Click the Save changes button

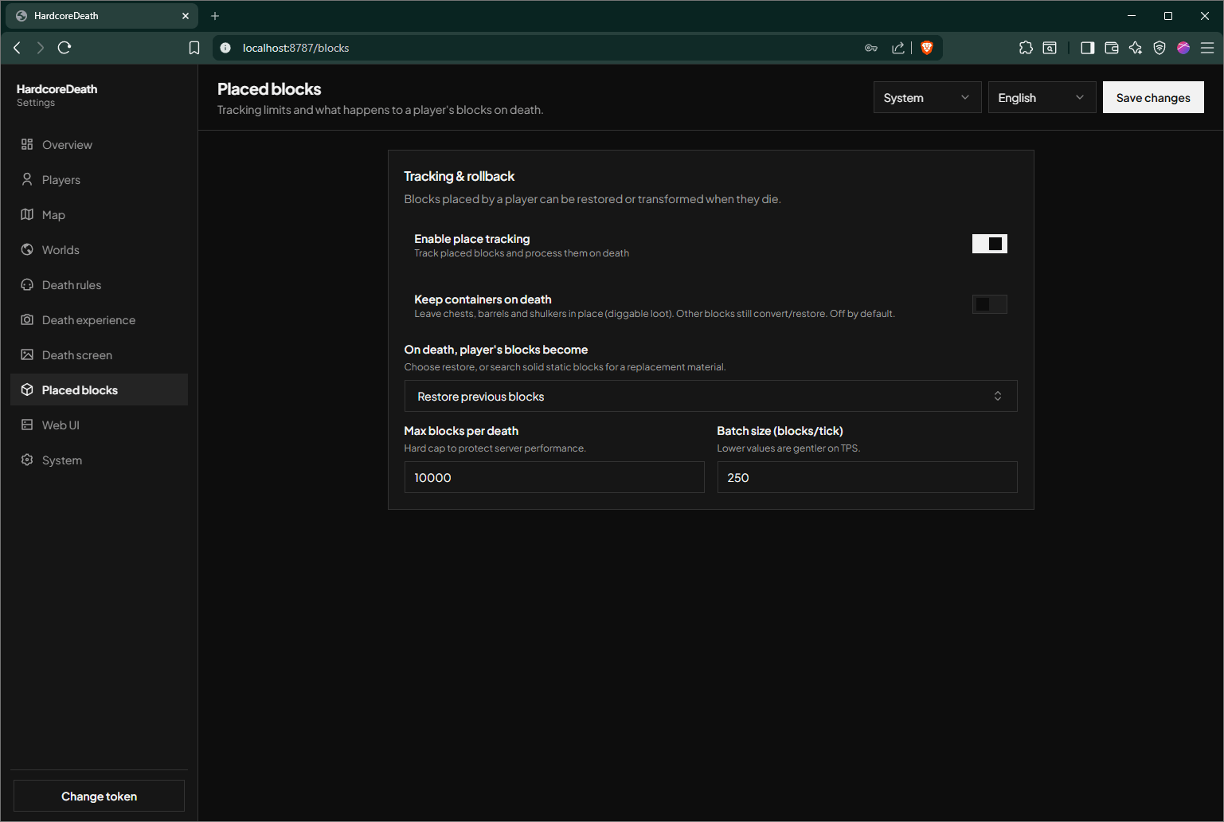click(x=1153, y=97)
